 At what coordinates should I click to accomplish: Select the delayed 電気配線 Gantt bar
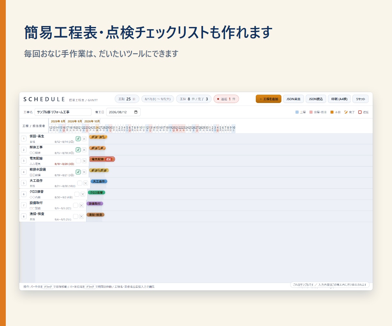[102, 159]
